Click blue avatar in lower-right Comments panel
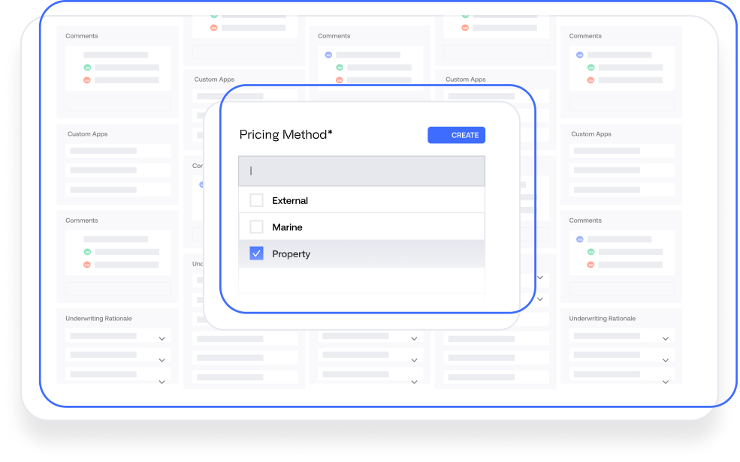Screen dimensions: 740x462 (x=579, y=240)
